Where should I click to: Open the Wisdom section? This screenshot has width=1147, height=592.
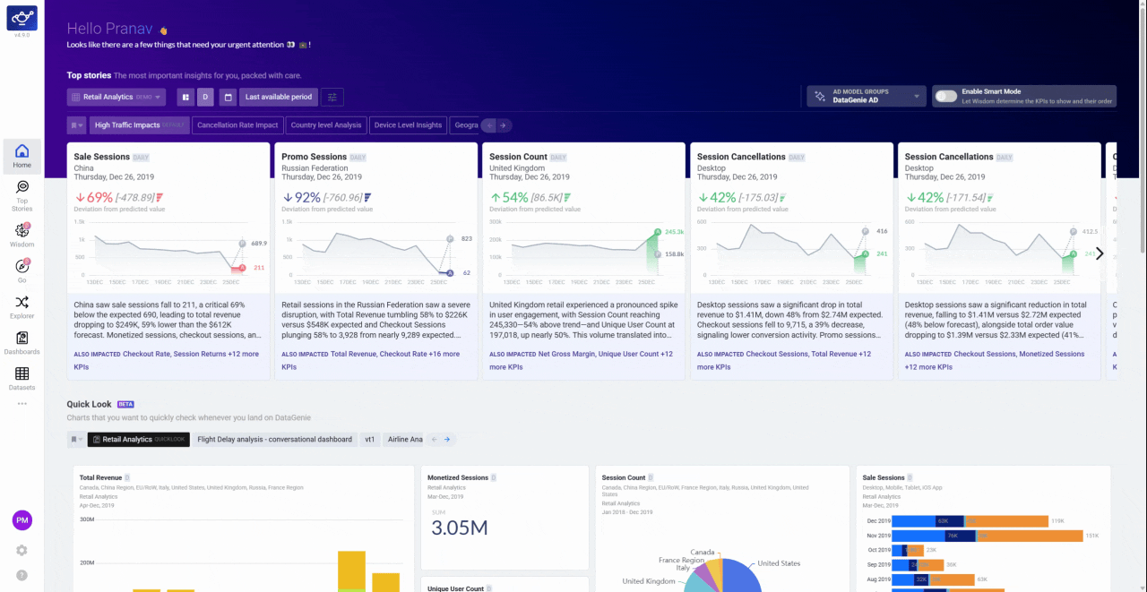pyautogui.click(x=22, y=236)
